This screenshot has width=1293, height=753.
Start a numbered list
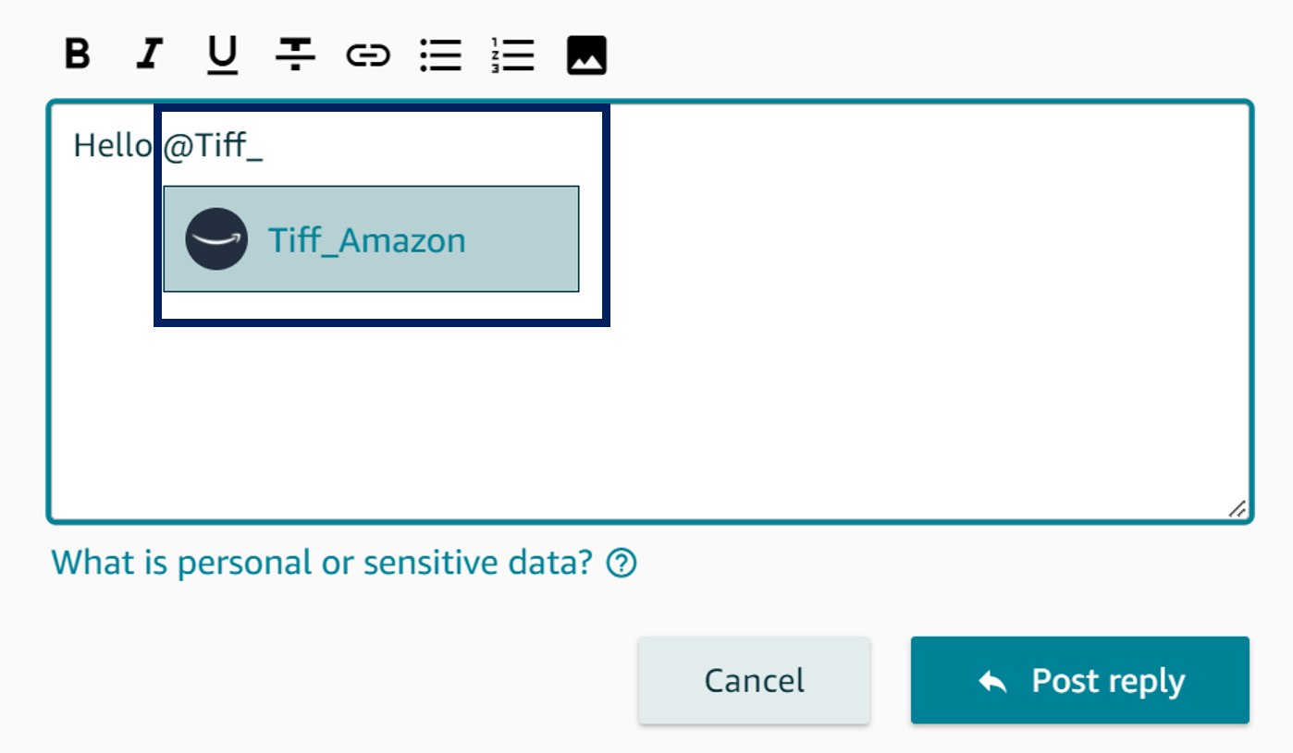[x=513, y=55]
